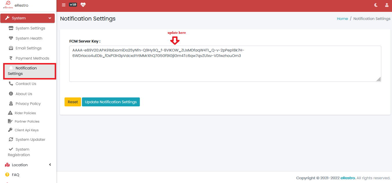
Task: Open Client Api Keys page
Action: tap(26, 130)
